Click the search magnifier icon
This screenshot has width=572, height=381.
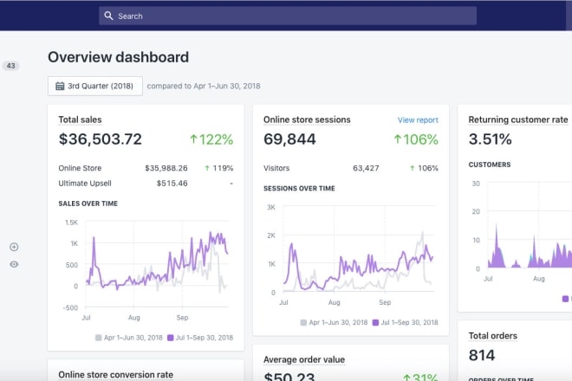[108, 16]
